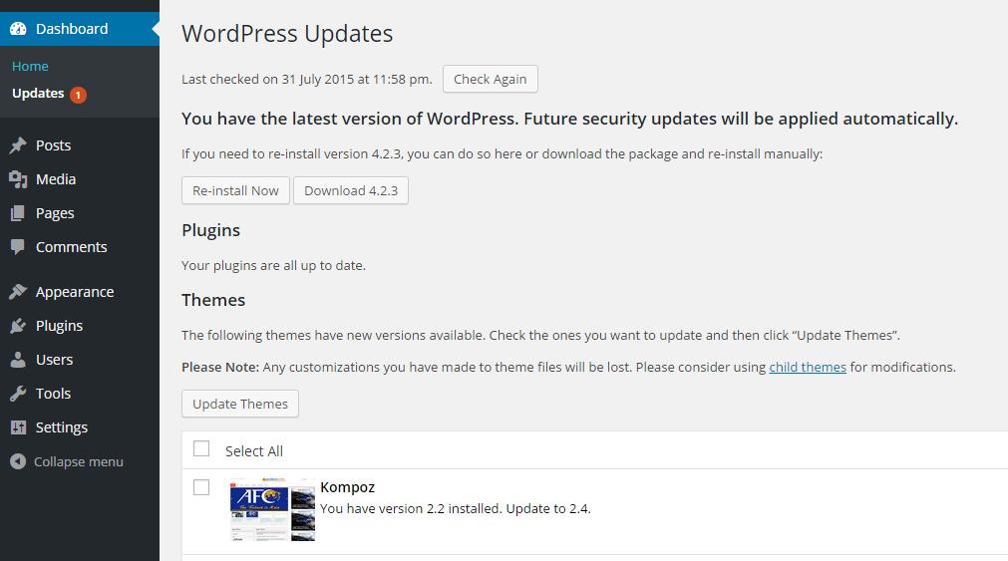Click the Settings sliders icon

pyautogui.click(x=18, y=427)
